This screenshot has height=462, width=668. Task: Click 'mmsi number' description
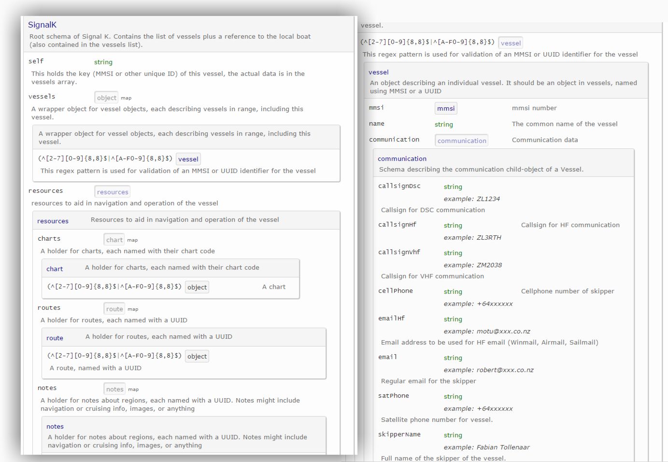point(534,108)
